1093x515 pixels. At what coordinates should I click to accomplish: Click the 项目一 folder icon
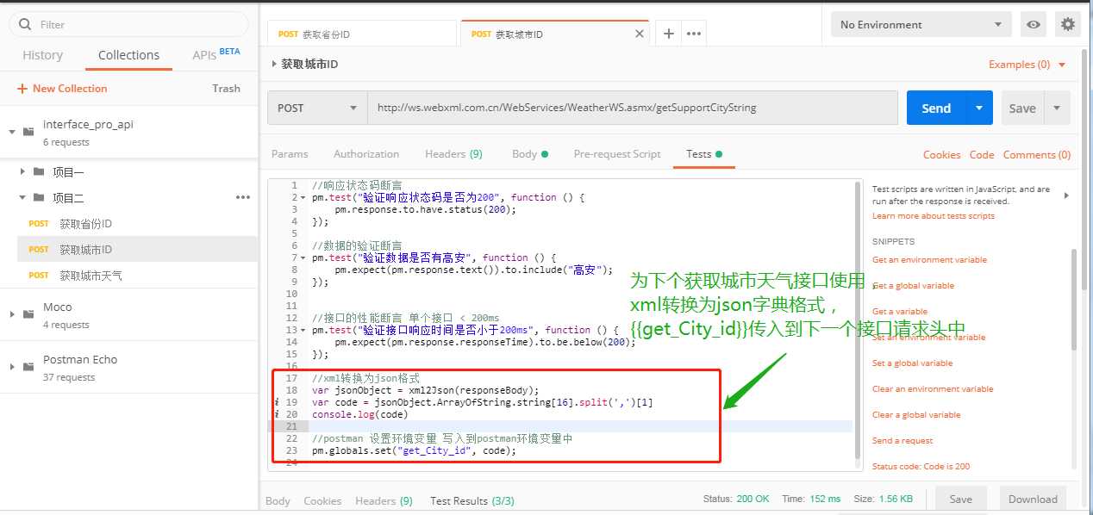click(39, 171)
